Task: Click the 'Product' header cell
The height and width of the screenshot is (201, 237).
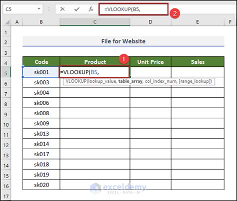Action: point(95,62)
